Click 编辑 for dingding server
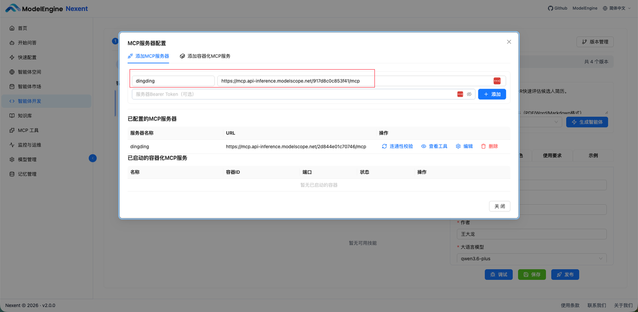This screenshot has height=312, width=638. (464, 146)
